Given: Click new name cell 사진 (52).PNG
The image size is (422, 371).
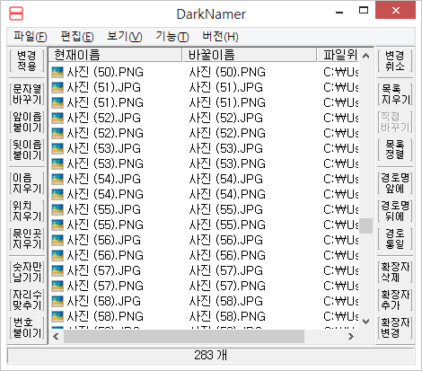Looking at the screenshot, I should (227, 133).
